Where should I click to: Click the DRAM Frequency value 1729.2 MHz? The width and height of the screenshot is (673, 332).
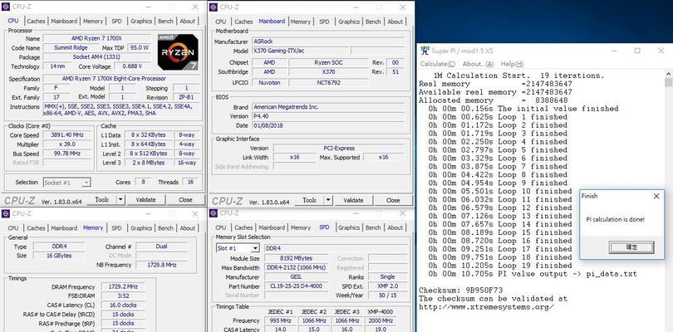click(123, 286)
